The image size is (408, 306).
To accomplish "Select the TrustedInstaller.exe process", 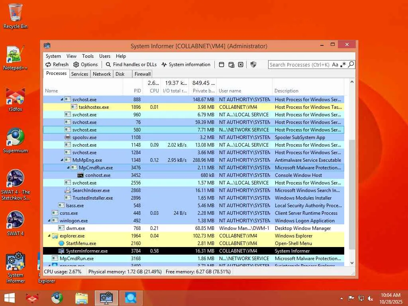I will [x=194, y=198].
